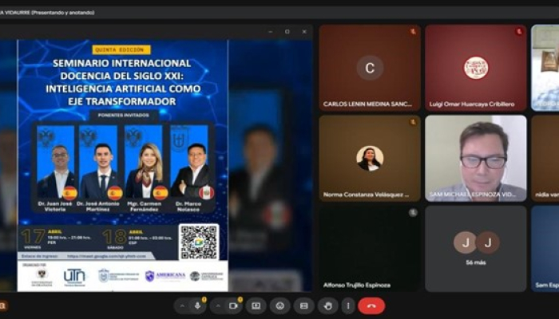559x319 pixels.
Task: Raise hand using the hand icon
Action: click(x=327, y=305)
